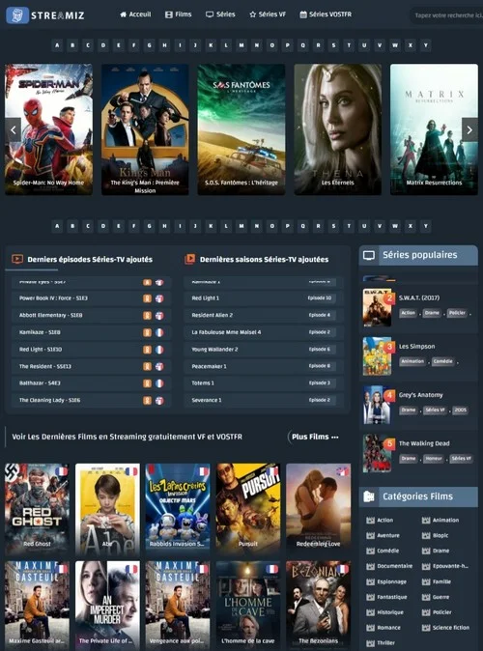Open Severance 1 season entry
Viewport: 483px width, 651px height.
click(x=264, y=400)
